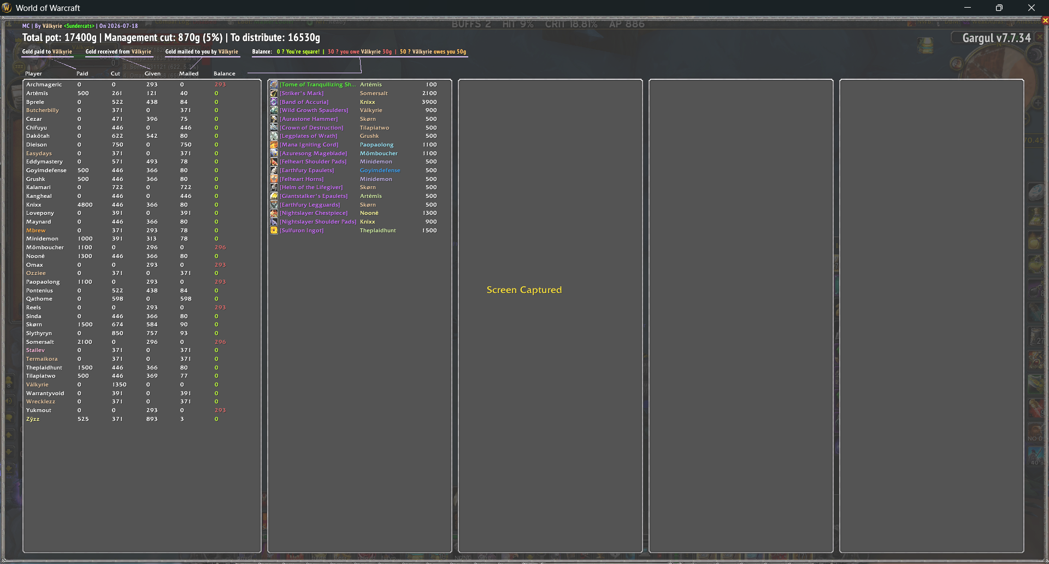1049x564 pixels.
Task: Click the Legplates of Wrath icon
Action: coord(274,136)
